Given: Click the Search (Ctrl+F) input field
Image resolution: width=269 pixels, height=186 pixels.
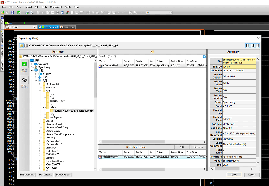Looking at the screenshot, I should (x=150, y=56).
